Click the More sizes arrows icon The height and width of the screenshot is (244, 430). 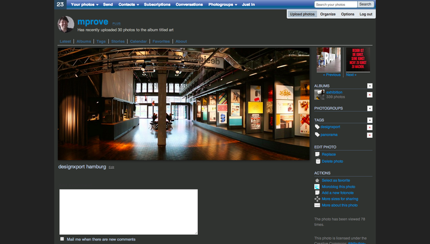pos(317,198)
